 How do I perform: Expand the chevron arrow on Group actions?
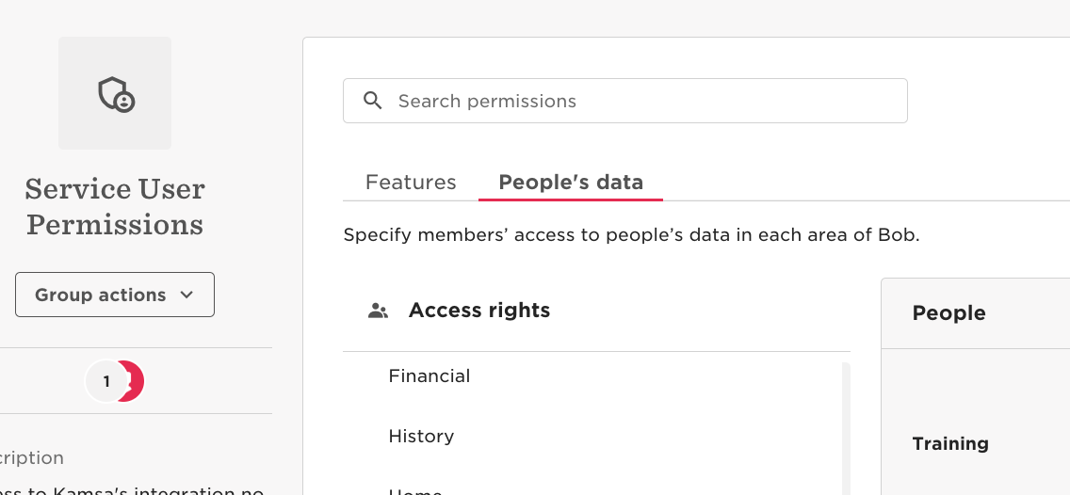pyautogui.click(x=187, y=295)
